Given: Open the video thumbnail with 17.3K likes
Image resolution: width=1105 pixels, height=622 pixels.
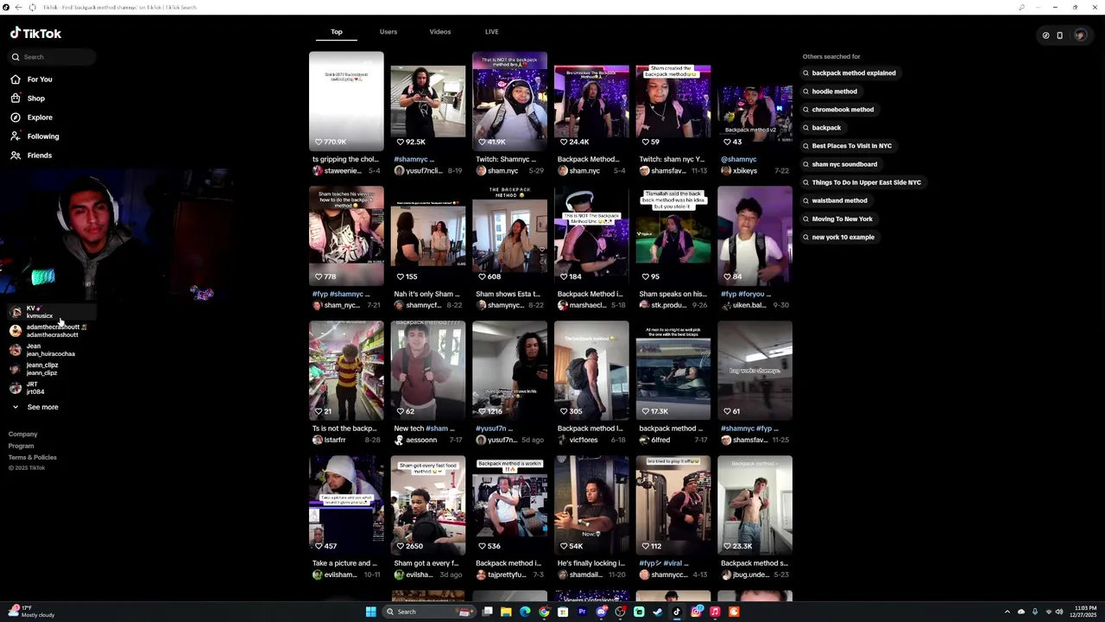Looking at the screenshot, I should tap(673, 371).
